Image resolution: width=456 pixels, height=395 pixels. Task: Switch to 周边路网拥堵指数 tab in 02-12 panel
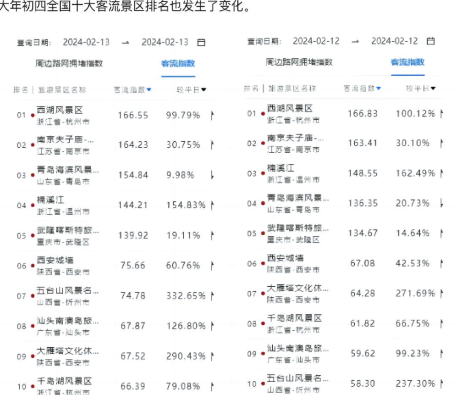pos(299,62)
